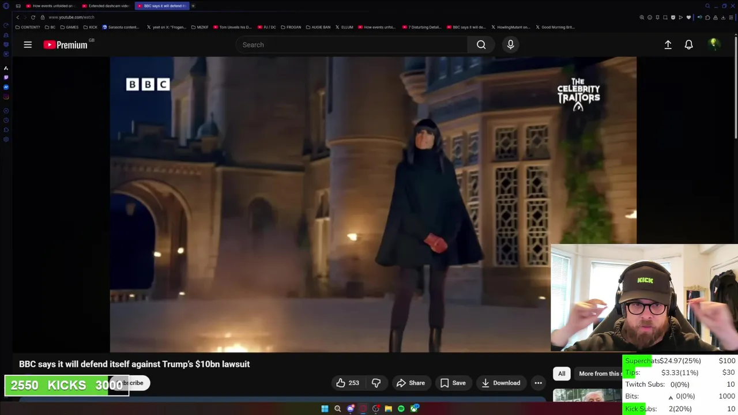Open the AUGIE BAN bookmarks folder
This screenshot has width=738, height=415.
coord(318,27)
